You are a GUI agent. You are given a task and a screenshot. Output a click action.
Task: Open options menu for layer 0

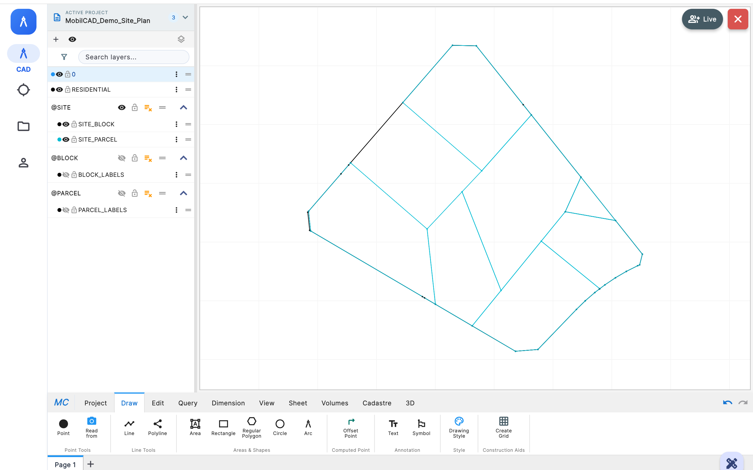tap(176, 74)
